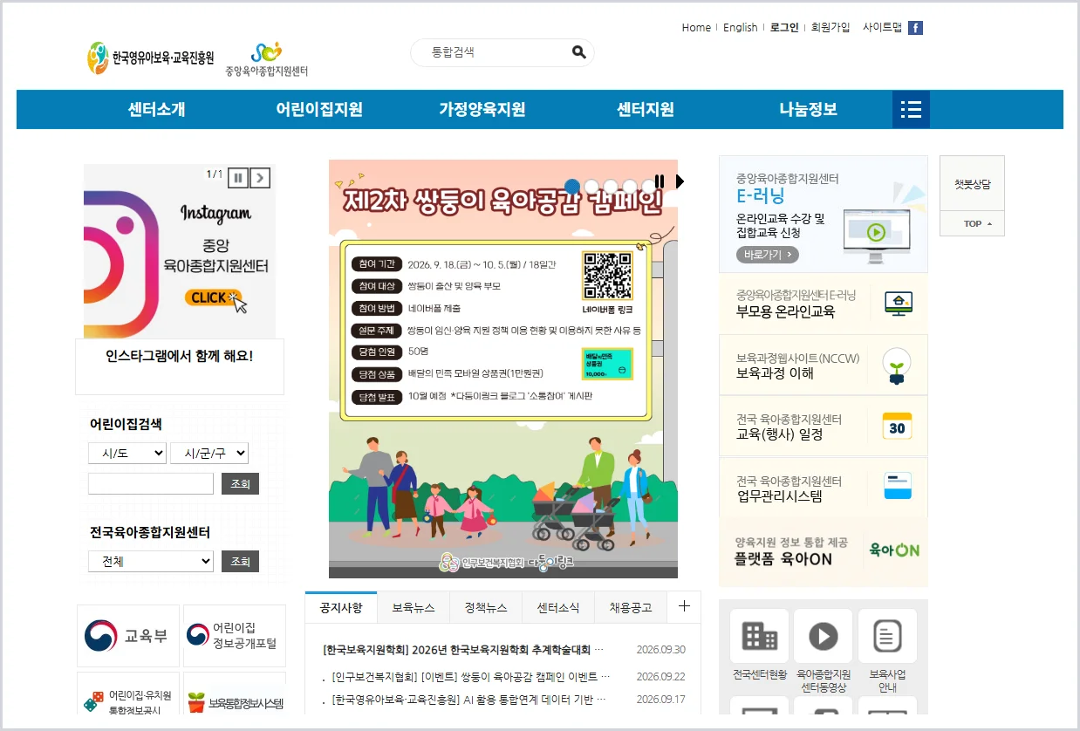Open the full menu hamburger icon

coord(911,109)
